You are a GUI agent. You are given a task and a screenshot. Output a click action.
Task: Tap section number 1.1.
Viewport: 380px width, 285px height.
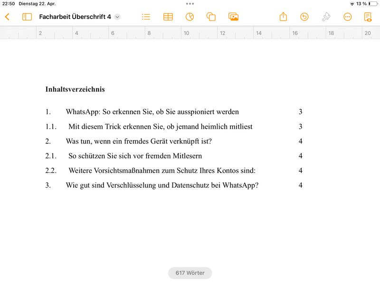tap(51, 126)
